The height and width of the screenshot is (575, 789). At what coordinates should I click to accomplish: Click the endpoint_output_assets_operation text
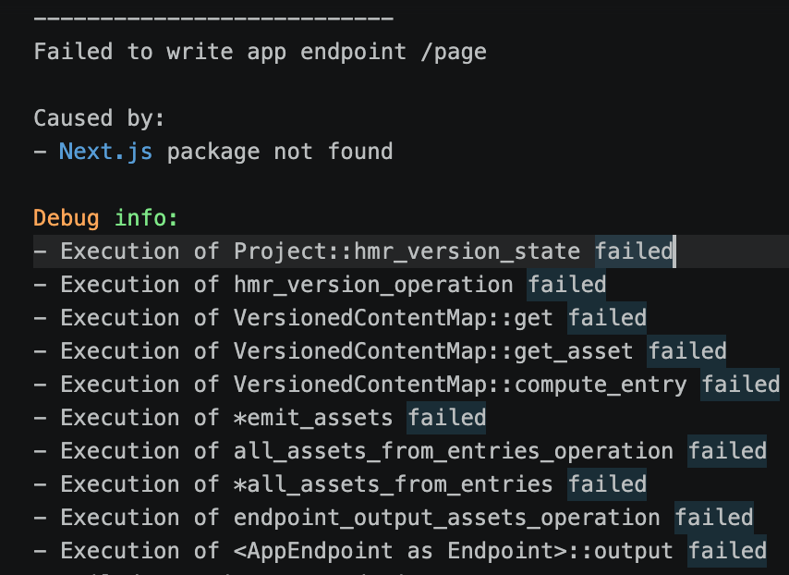[x=447, y=518]
